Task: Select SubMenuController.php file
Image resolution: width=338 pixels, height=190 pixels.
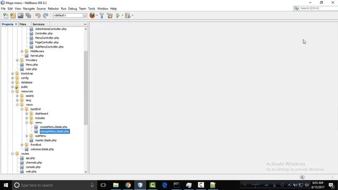Action: pos(49,47)
